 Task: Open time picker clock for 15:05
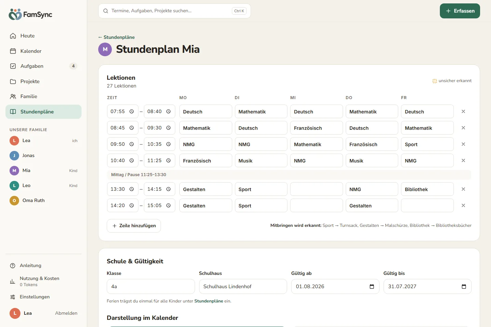click(x=168, y=205)
